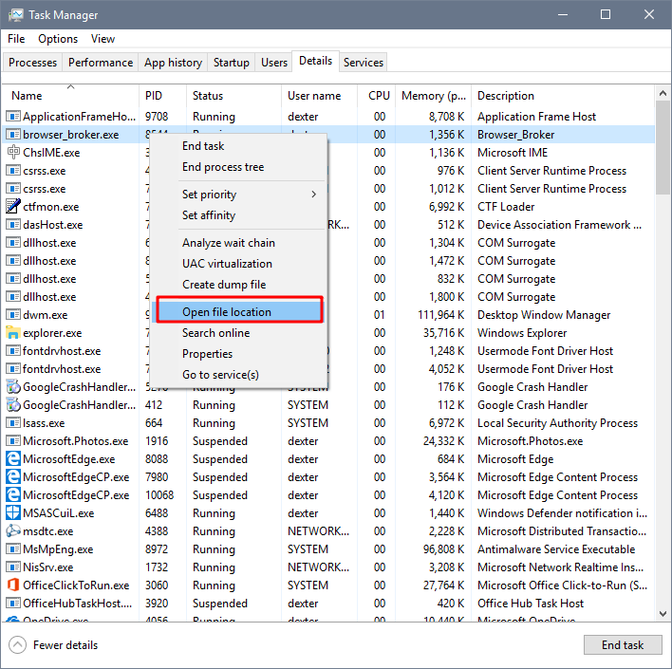The width and height of the screenshot is (672, 669).
Task: Click the ctfmon.exe pen icon
Action: [x=13, y=206]
